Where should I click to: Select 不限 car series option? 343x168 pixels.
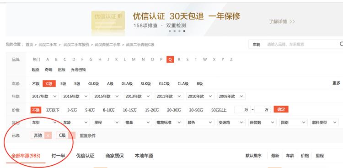[36, 83]
